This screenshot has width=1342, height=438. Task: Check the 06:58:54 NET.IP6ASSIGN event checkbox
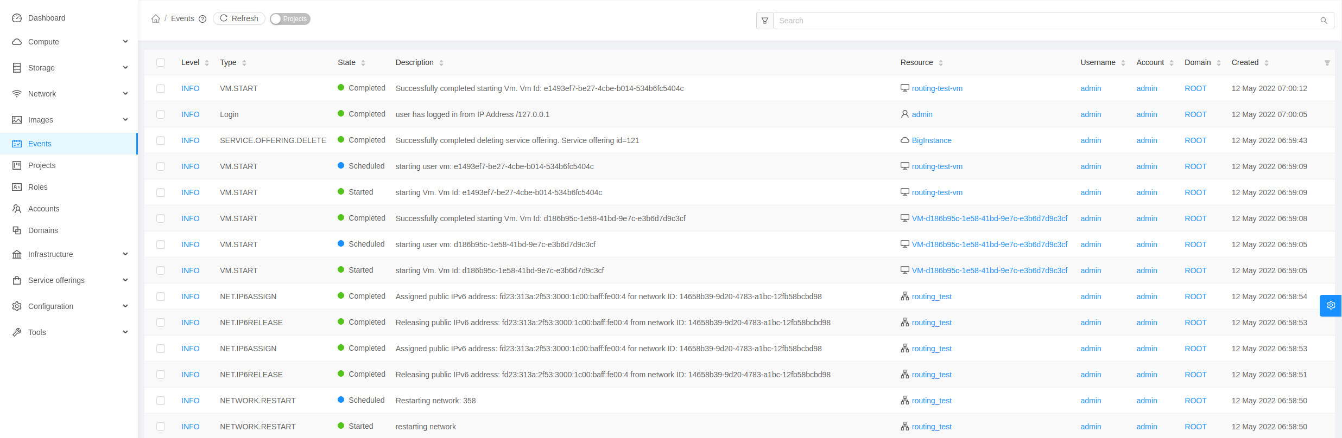[161, 297]
